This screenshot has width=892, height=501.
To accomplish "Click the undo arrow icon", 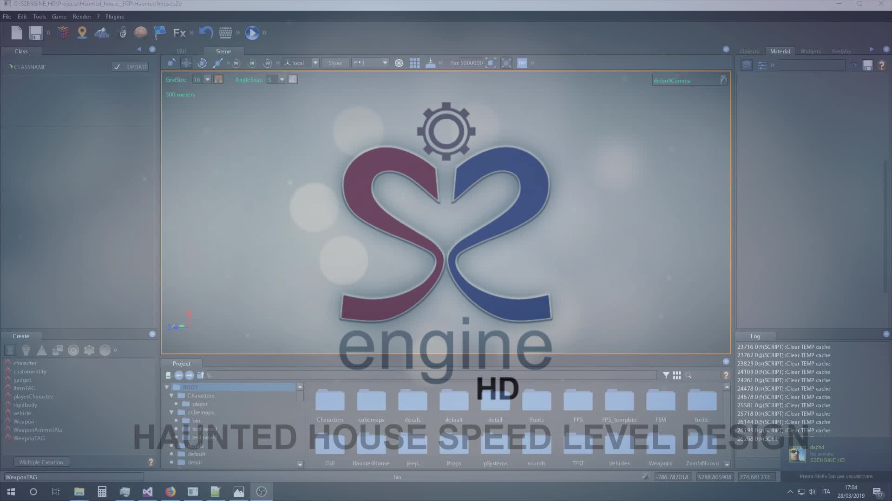I will click(x=206, y=32).
